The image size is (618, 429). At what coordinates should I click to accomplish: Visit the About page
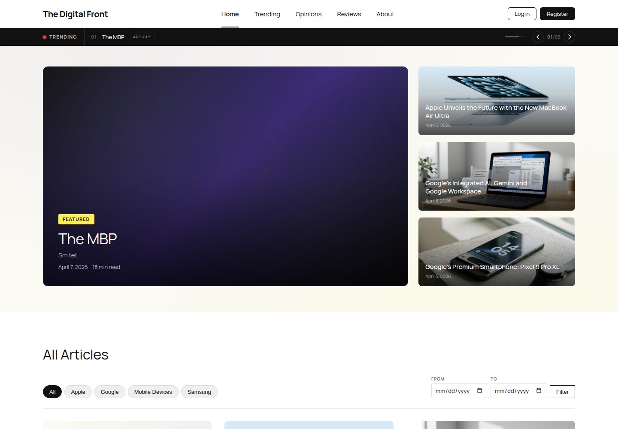[x=385, y=14]
